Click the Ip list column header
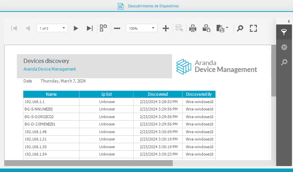This screenshot has width=293, height=172. 107,94
